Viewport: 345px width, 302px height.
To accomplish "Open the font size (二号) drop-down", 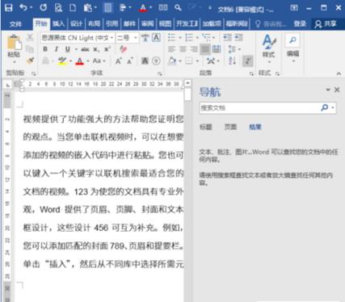I will pyautogui.click(x=136, y=38).
